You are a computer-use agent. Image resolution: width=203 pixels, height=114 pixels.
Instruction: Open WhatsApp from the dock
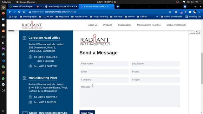point(3,79)
